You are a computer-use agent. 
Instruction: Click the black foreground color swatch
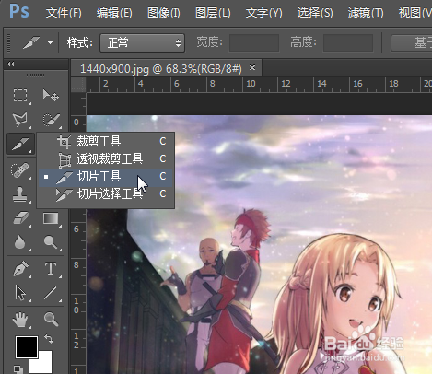point(27,347)
